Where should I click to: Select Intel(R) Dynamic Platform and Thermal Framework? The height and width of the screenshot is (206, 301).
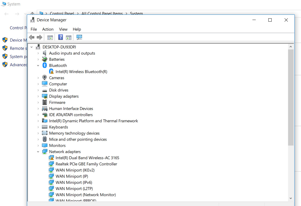tap(94, 121)
